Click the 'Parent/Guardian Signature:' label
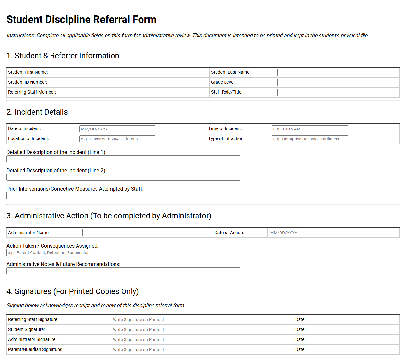Viewport: 406px width, 361px height. [35, 349]
